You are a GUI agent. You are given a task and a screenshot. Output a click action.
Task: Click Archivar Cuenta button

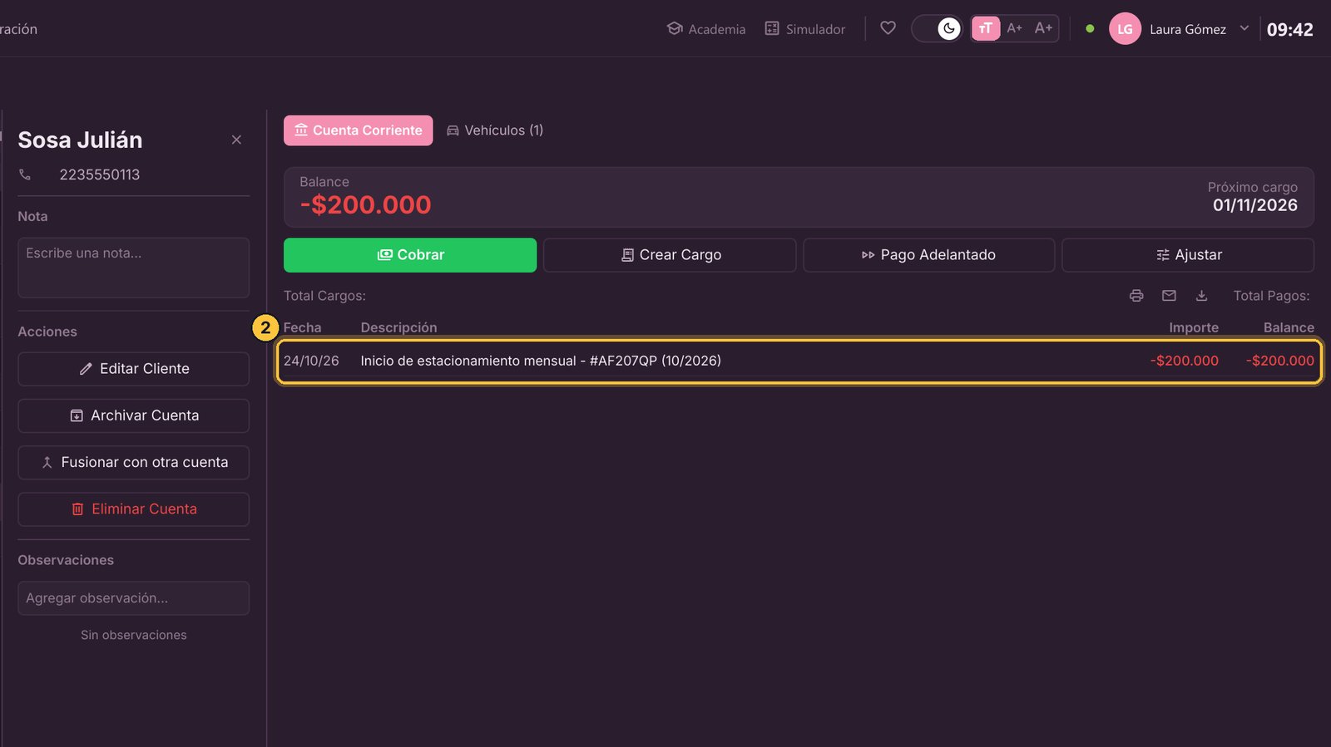coord(133,415)
